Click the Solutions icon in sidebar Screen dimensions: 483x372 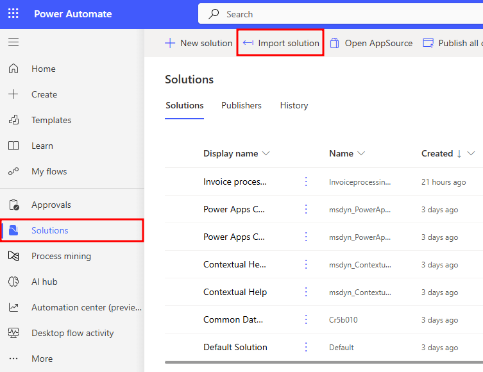[13, 230]
